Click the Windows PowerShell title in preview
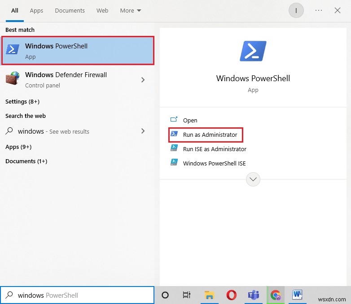Screen dimensions: 351x304 click(x=253, y=78)
